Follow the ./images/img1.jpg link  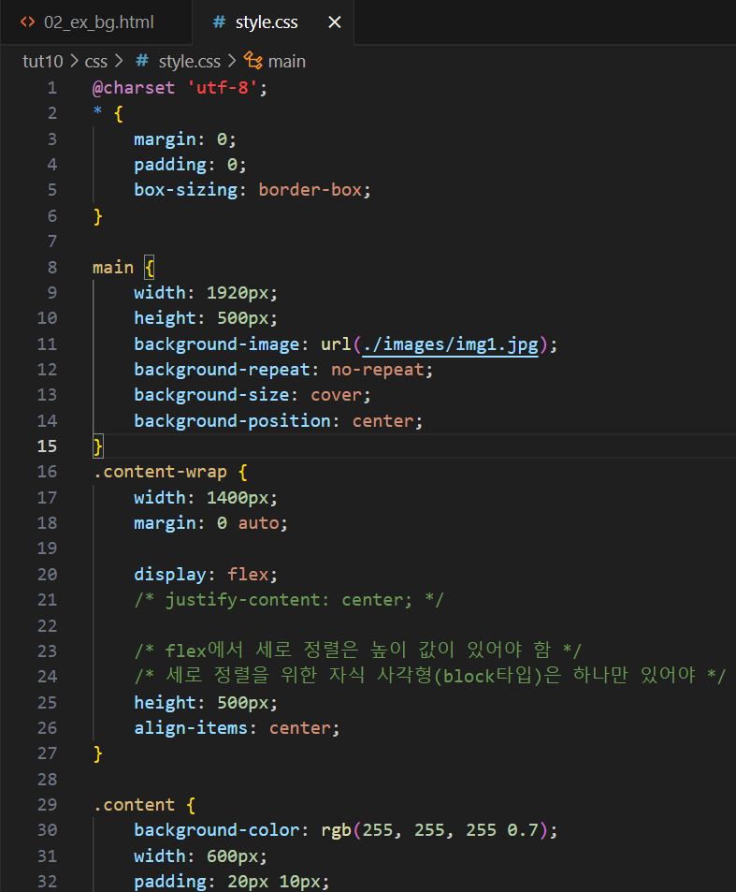450,344
